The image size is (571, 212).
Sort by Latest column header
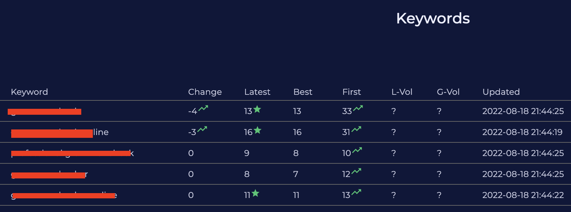257,92
